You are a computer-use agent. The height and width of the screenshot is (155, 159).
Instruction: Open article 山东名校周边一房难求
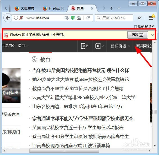coord(77,107)
